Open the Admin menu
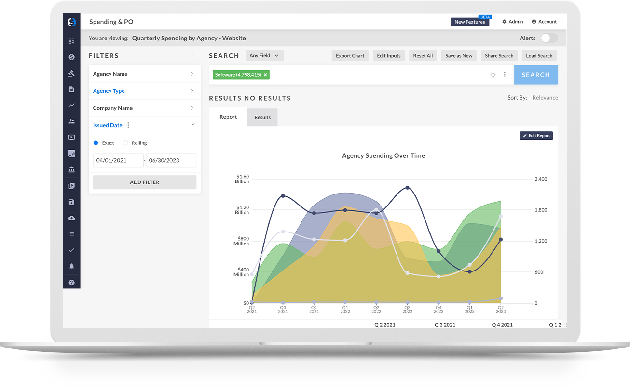 coord(512,22)
